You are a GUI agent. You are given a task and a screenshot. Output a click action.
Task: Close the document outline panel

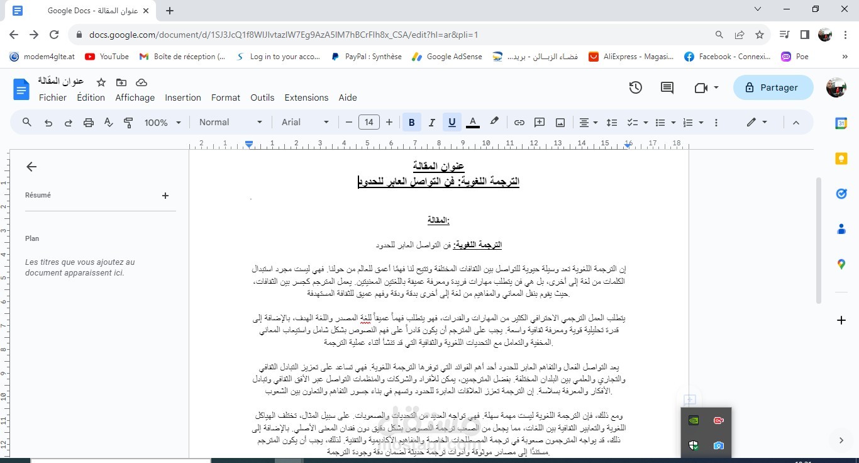pos(31,167)
